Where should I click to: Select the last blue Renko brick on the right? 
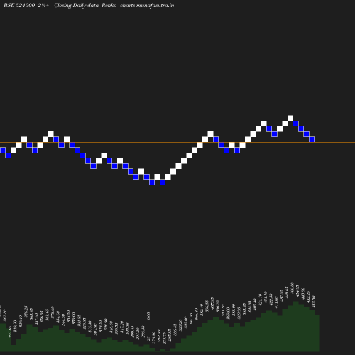312,139
